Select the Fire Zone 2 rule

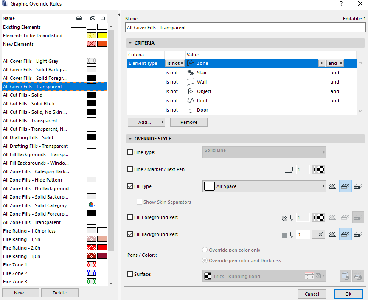(54, 273)
